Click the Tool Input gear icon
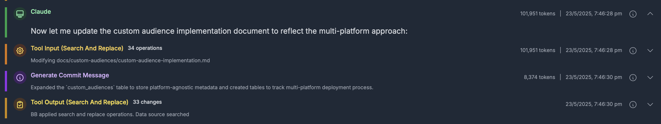 click(x=20, y=50)
